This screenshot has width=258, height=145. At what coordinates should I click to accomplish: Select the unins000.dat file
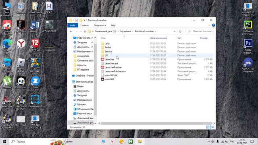click(111, 75)
